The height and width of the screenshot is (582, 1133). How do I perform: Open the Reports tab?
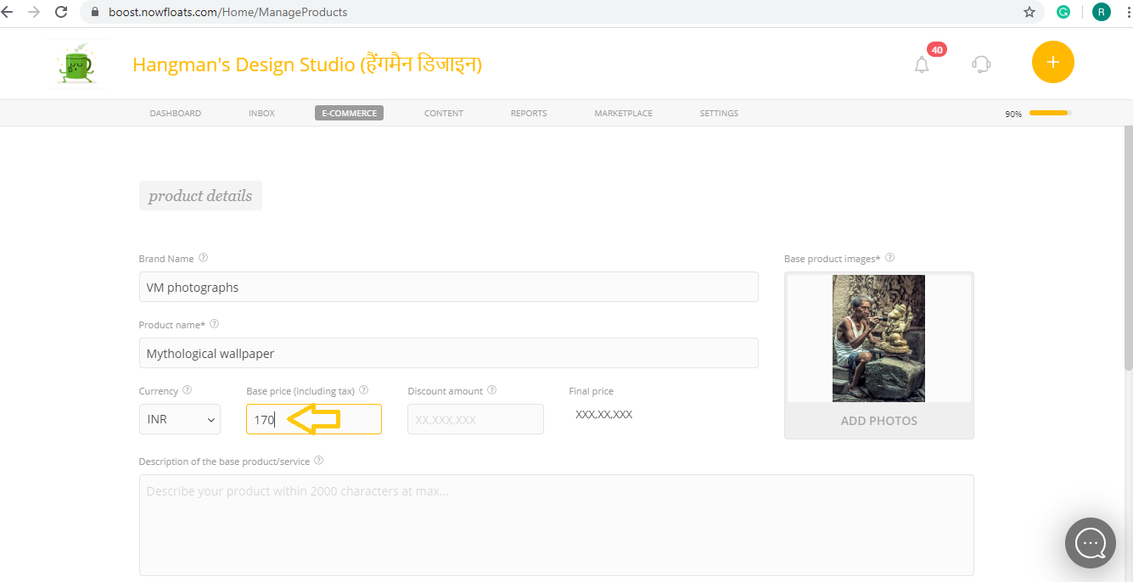click(x=529, y=113)
